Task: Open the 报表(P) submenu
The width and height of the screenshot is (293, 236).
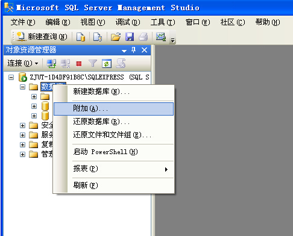Action: click(113, 169)
